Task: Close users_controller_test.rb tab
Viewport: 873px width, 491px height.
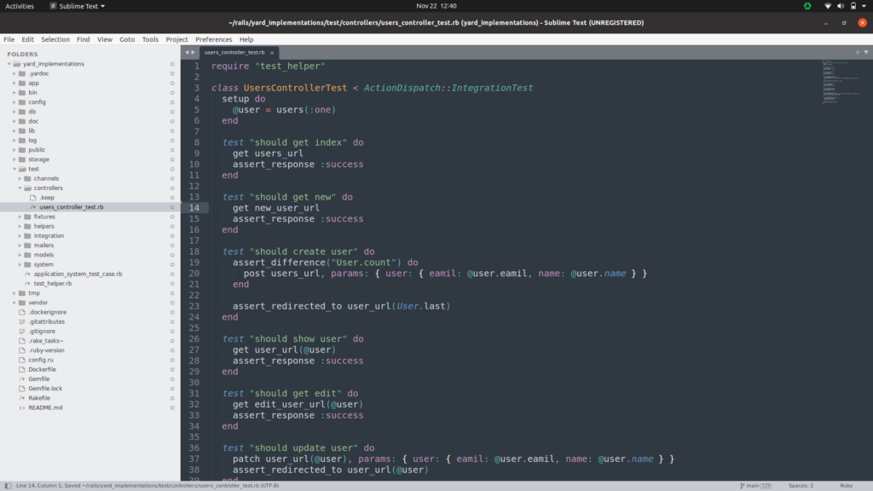Action: (272, 53)
